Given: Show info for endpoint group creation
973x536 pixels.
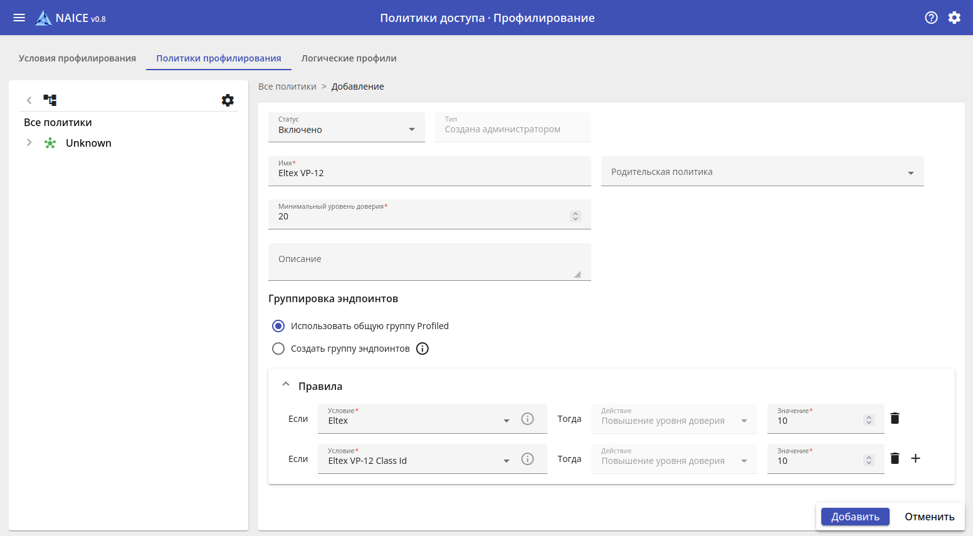Looking at the screenshot, I should [x=423, y=349].
